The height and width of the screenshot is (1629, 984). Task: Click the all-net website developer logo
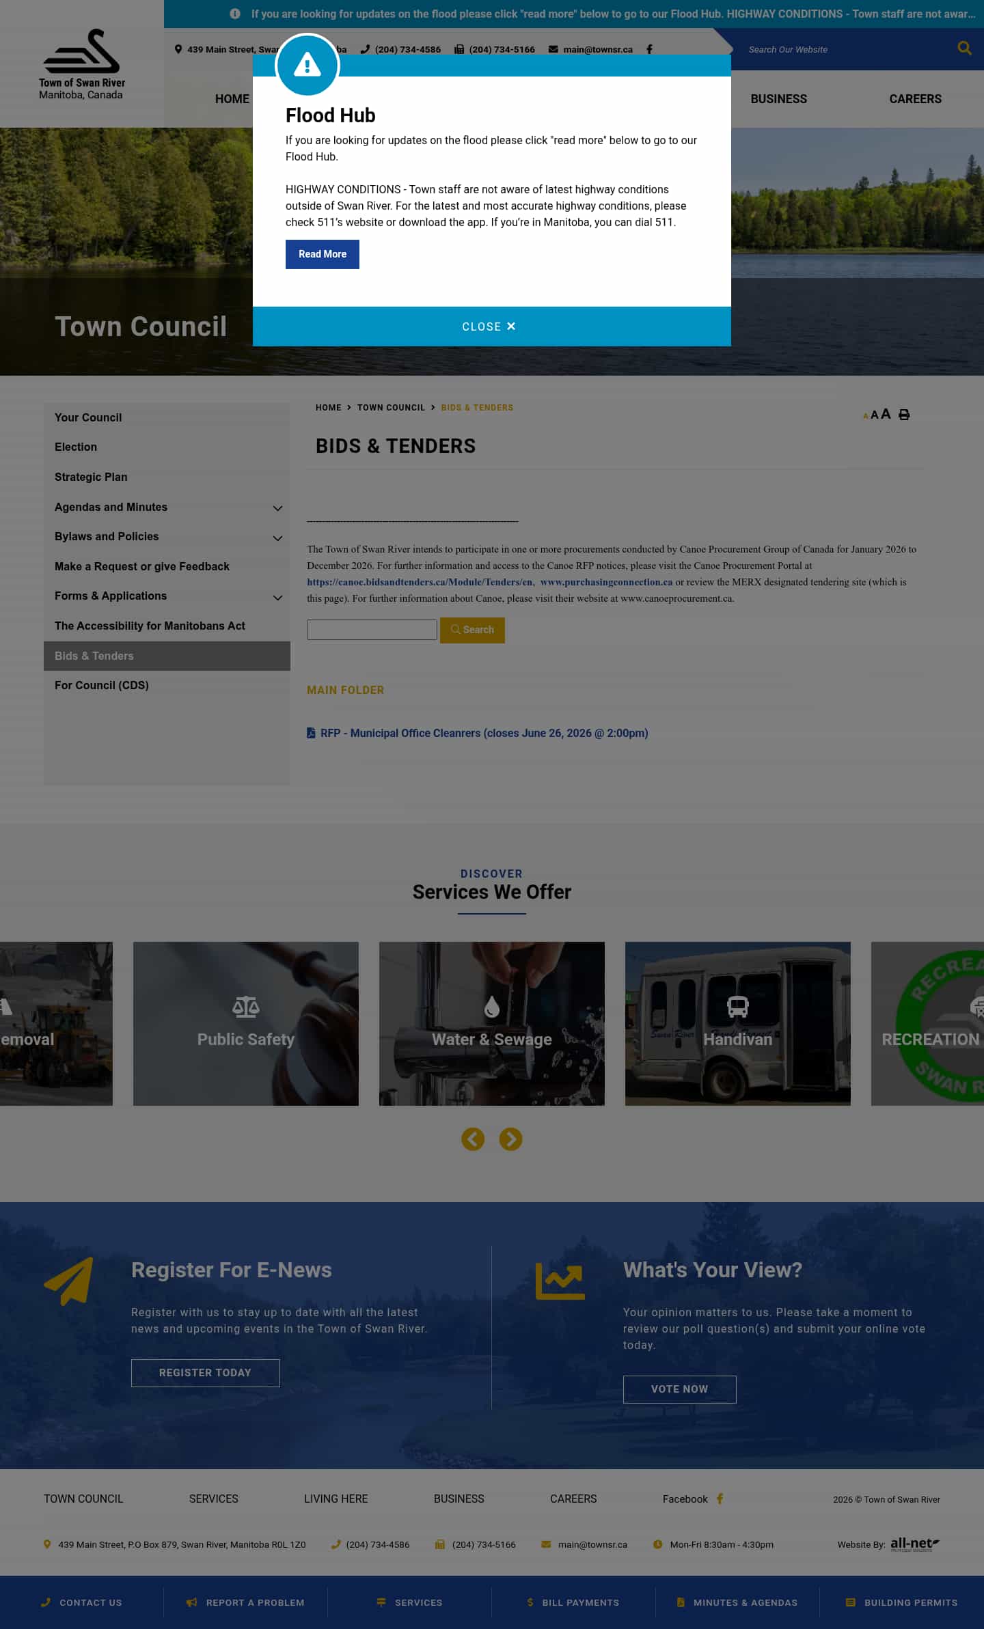tap(915, 1544)
